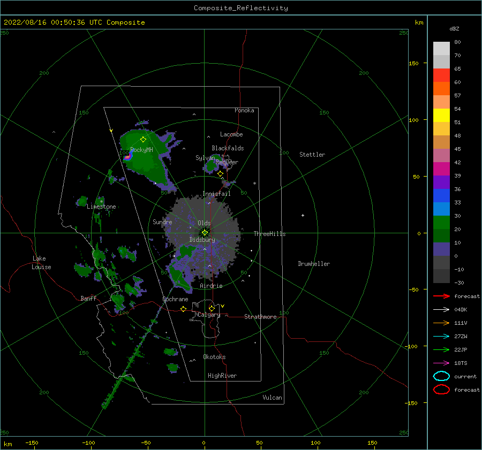Click the Limestone label
Viewport: 482px width, 450px height.
(101, 207)
